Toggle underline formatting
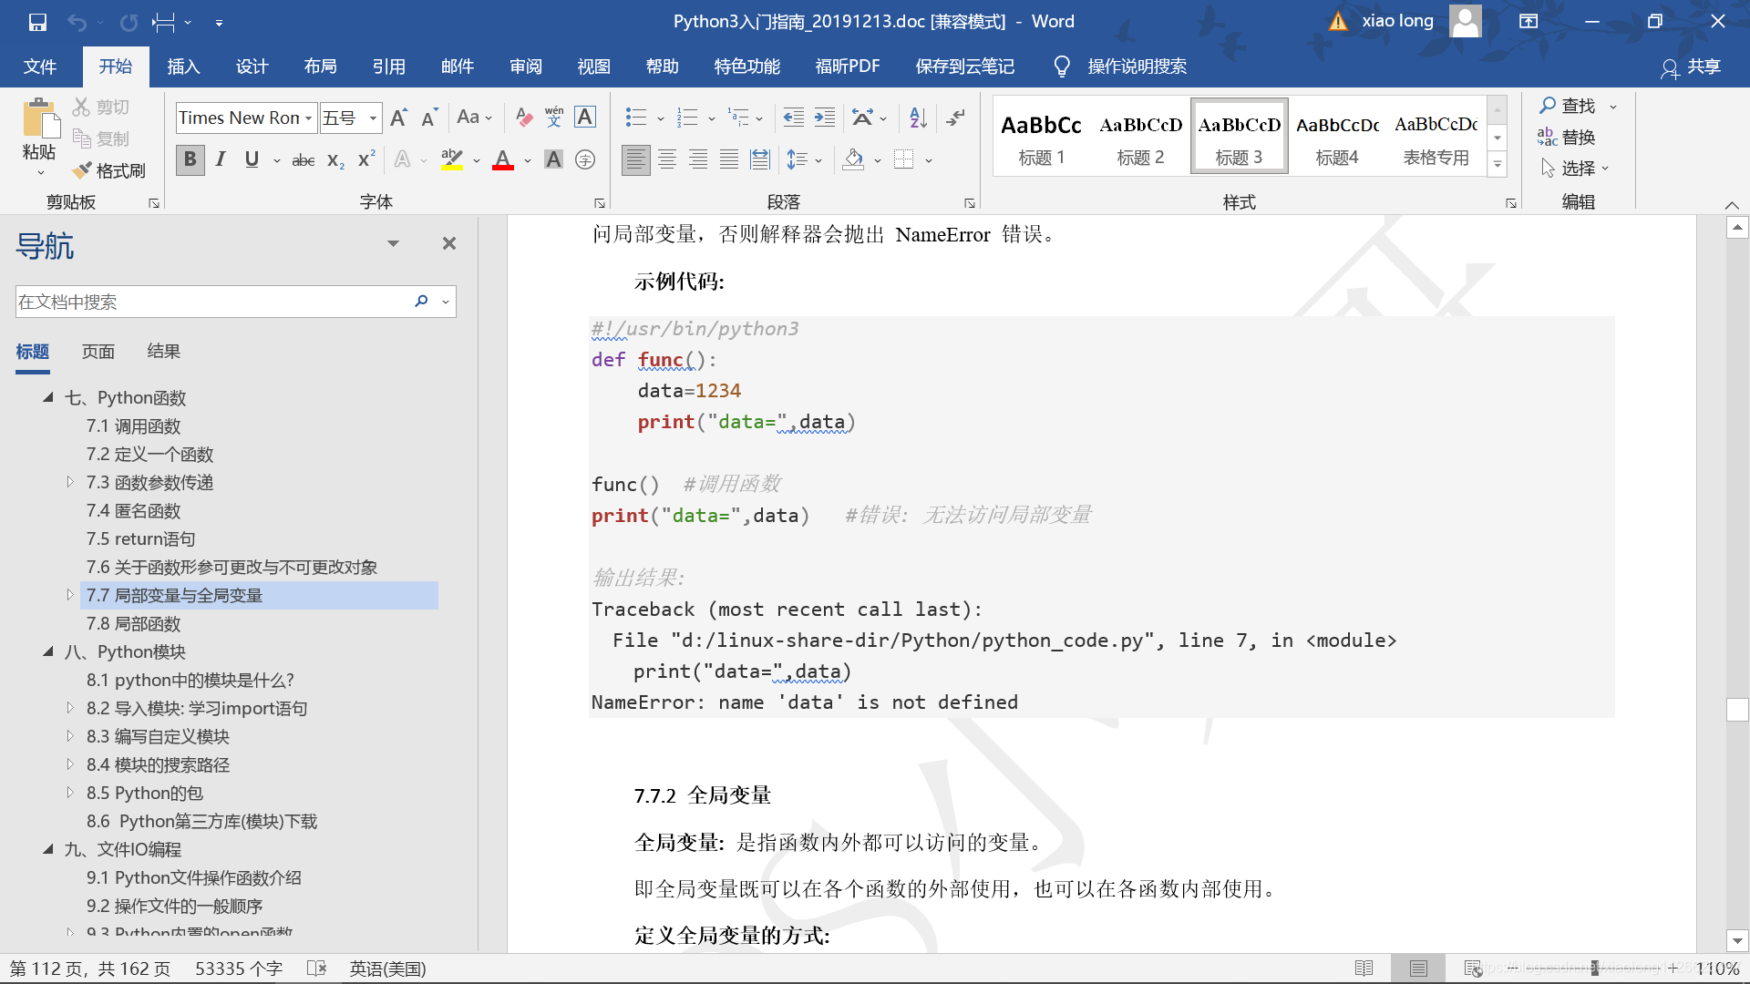 (x=251, y=159)
